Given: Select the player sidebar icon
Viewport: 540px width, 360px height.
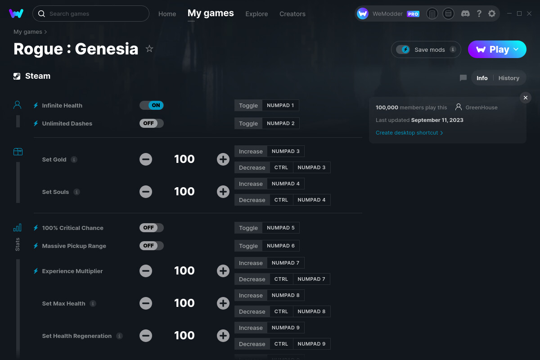Looking at the screenshot, I should coord(17,104).
